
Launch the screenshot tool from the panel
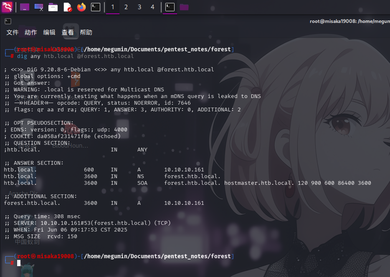39,7
